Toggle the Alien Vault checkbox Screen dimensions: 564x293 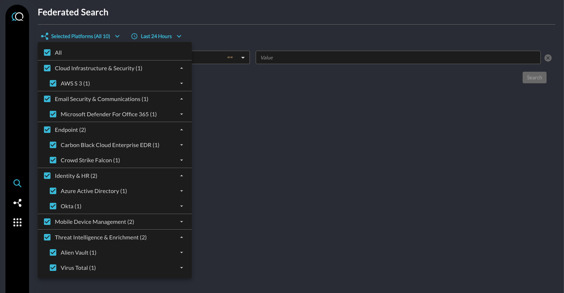point(53,252)
